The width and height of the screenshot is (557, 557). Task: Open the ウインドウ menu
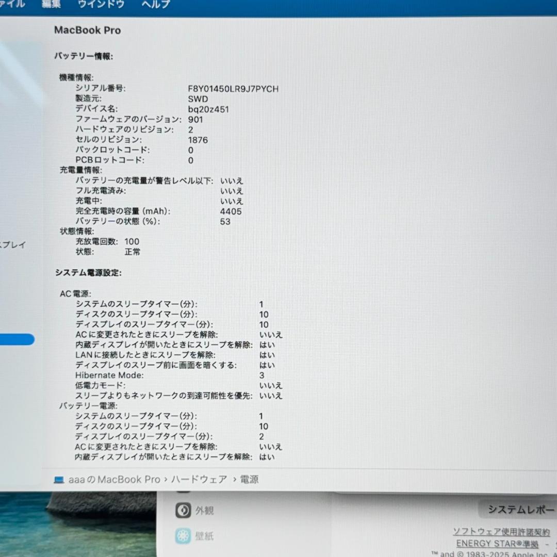click(101, 5)
